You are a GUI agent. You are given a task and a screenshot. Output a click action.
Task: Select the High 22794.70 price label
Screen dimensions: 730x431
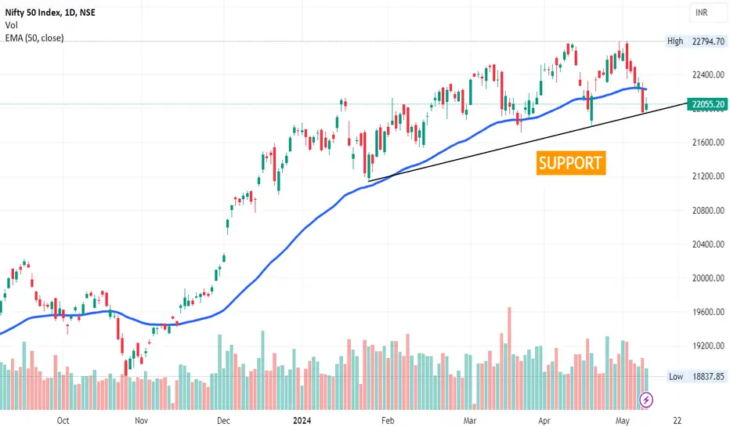[696, 42]
